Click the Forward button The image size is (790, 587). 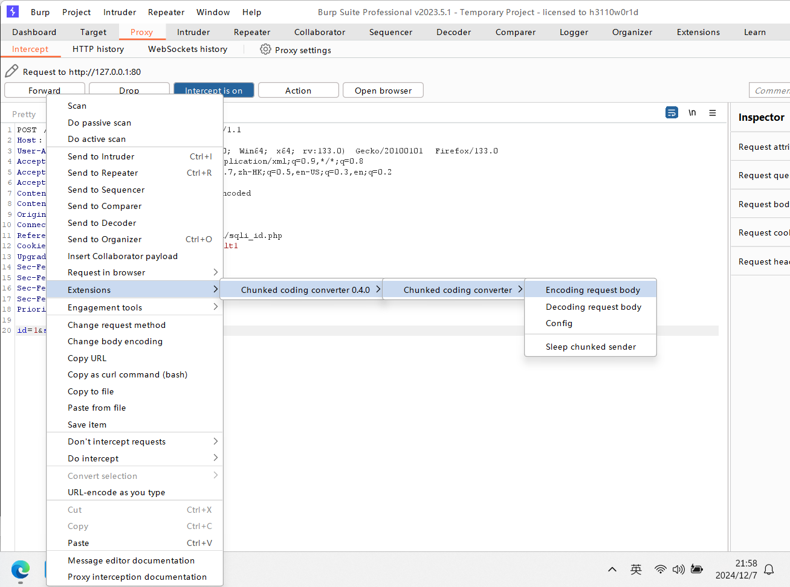44,90
